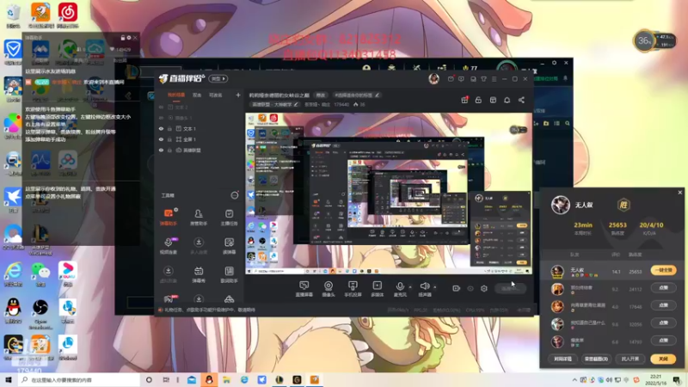Switch to the second scene tab
688x387 pixels.
pyautogui.click(x=197, y=95)
